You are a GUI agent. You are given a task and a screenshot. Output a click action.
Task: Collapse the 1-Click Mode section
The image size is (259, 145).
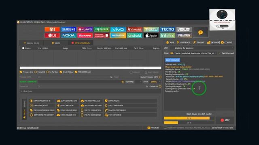point(90,91)
